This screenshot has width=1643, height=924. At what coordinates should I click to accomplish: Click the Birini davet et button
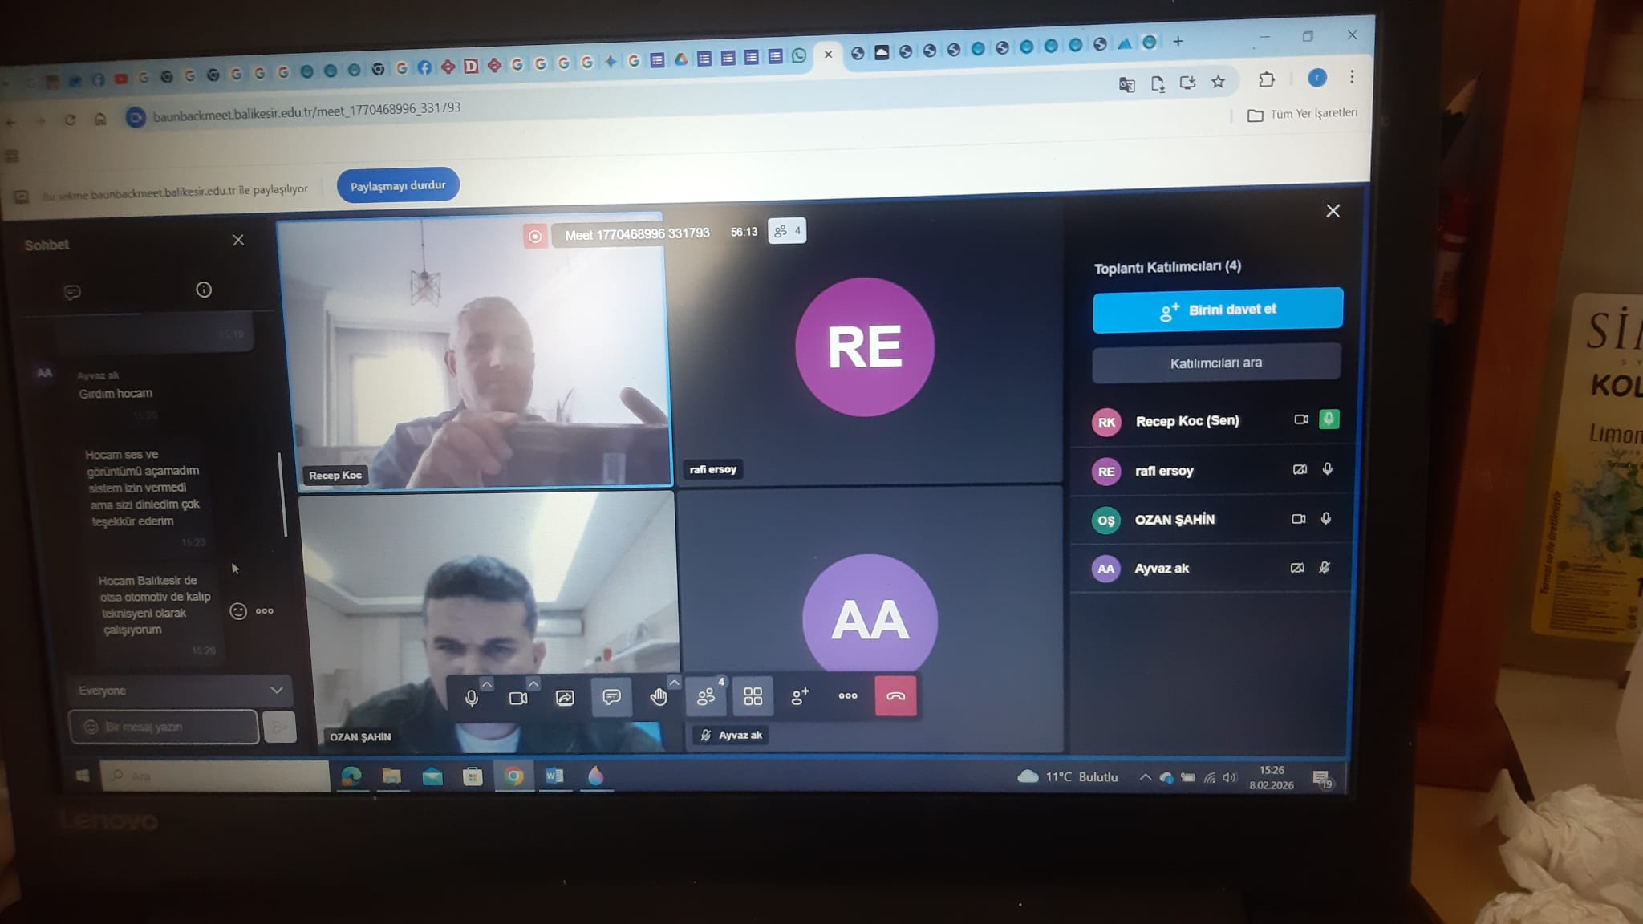pos(1218,310)
